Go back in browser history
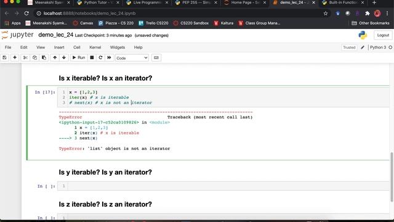394x222 pixels. [7, 14]
